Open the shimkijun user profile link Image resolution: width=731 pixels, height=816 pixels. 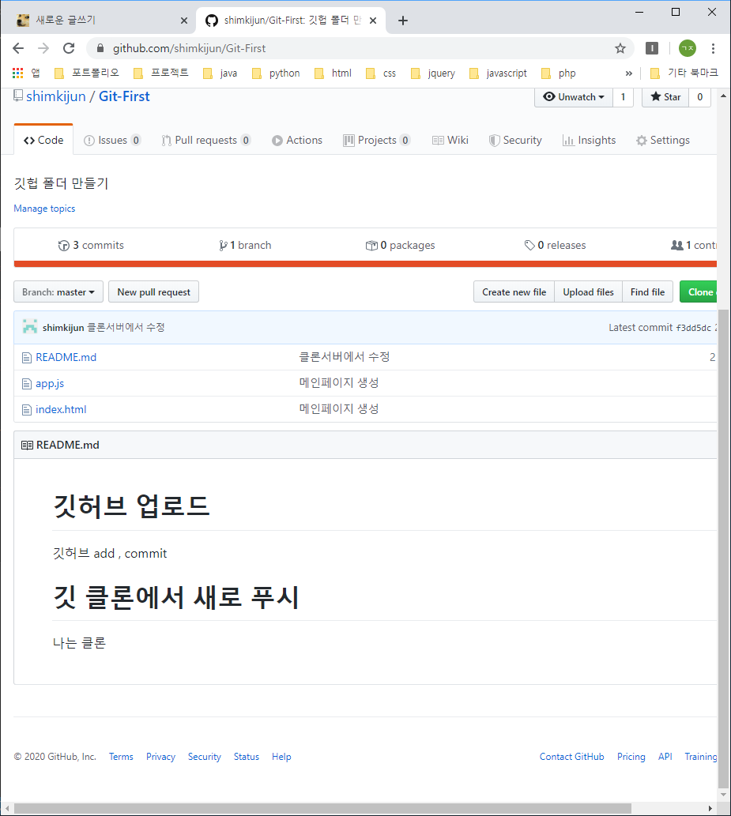point(55,96)
